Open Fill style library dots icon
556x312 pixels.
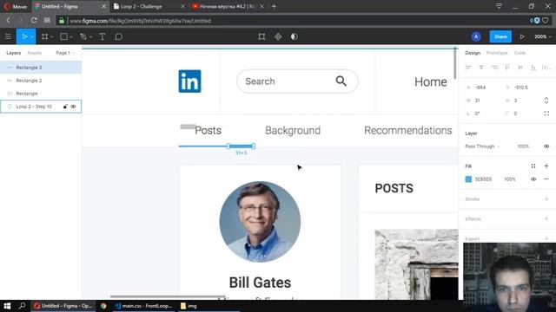pos(533,166)
